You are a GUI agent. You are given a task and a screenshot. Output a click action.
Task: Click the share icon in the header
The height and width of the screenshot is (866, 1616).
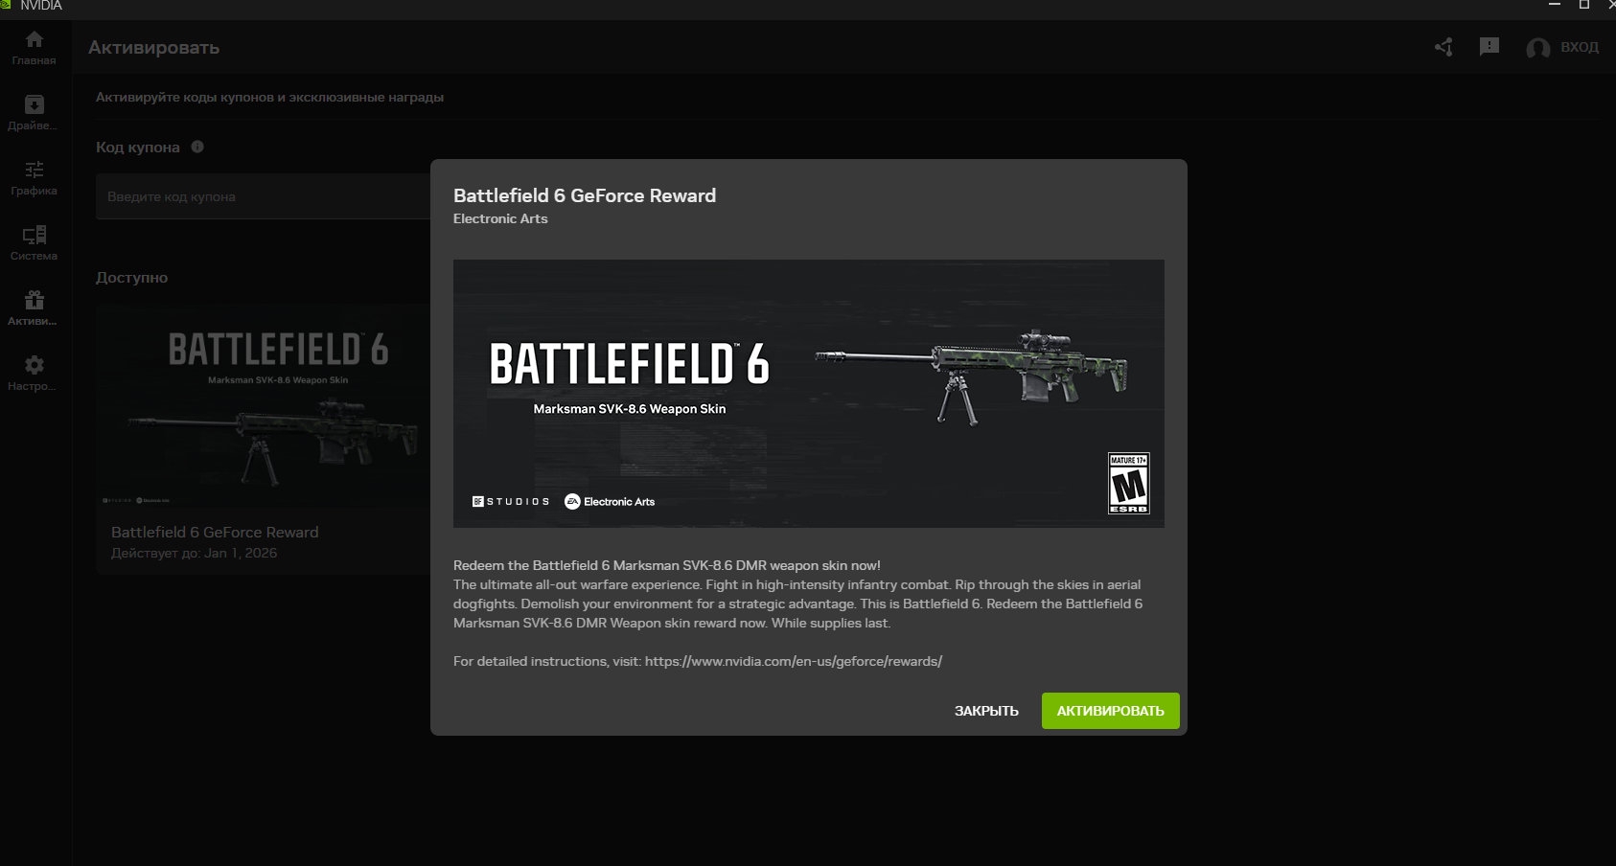(x=1443, y=47)
